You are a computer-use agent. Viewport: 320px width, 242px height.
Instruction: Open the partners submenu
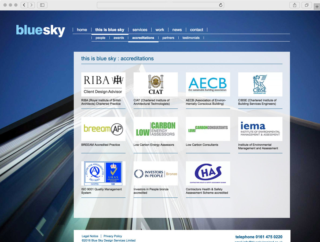point(168,38)
